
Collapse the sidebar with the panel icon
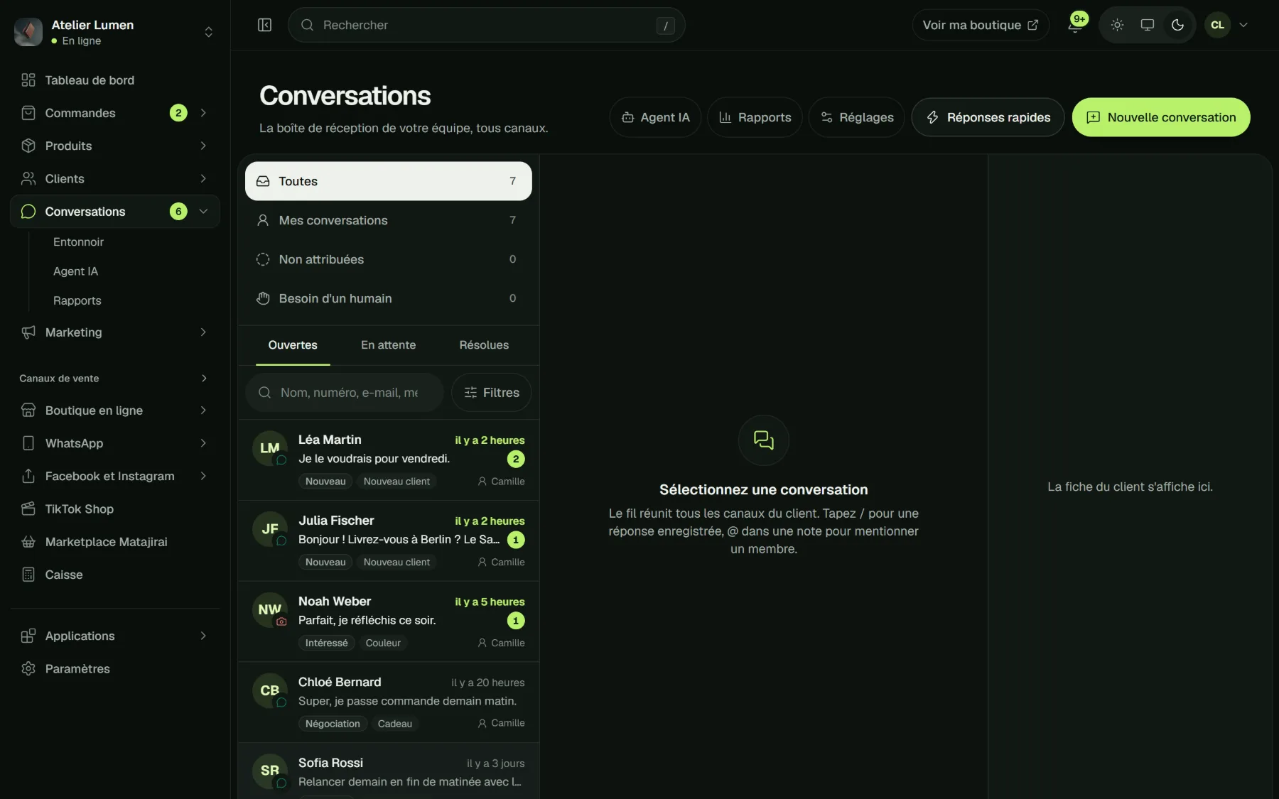264,25
